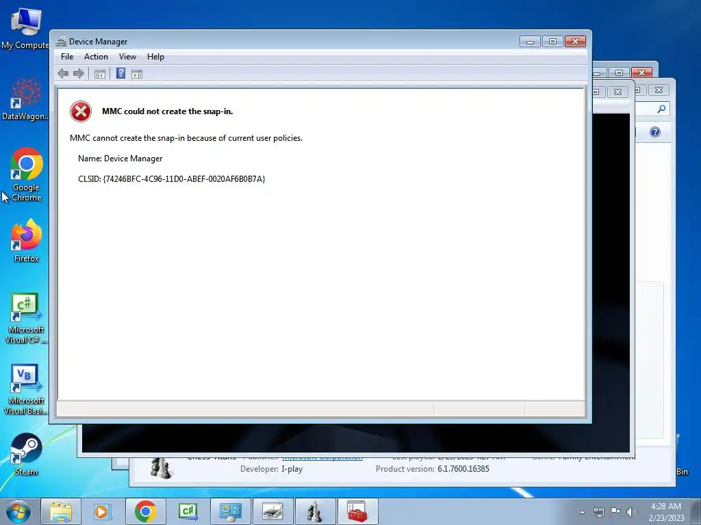Open the Help menu
701x525 pixels.
pos(155,57)
